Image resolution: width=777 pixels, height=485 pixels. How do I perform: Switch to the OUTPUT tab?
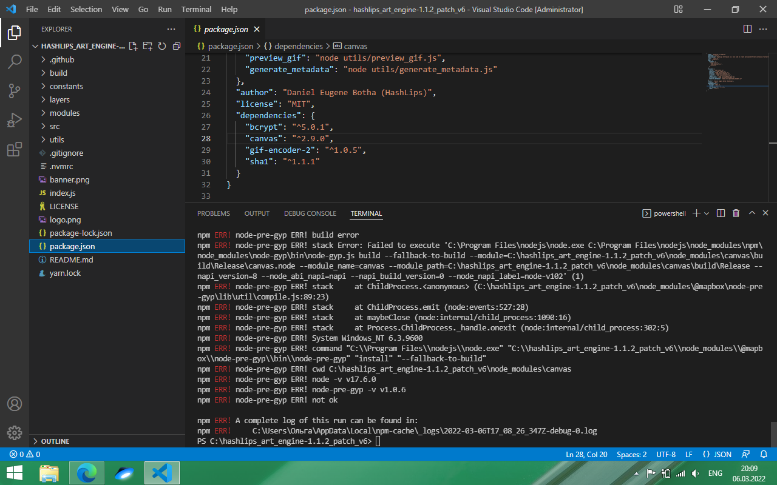click(257, 213)
